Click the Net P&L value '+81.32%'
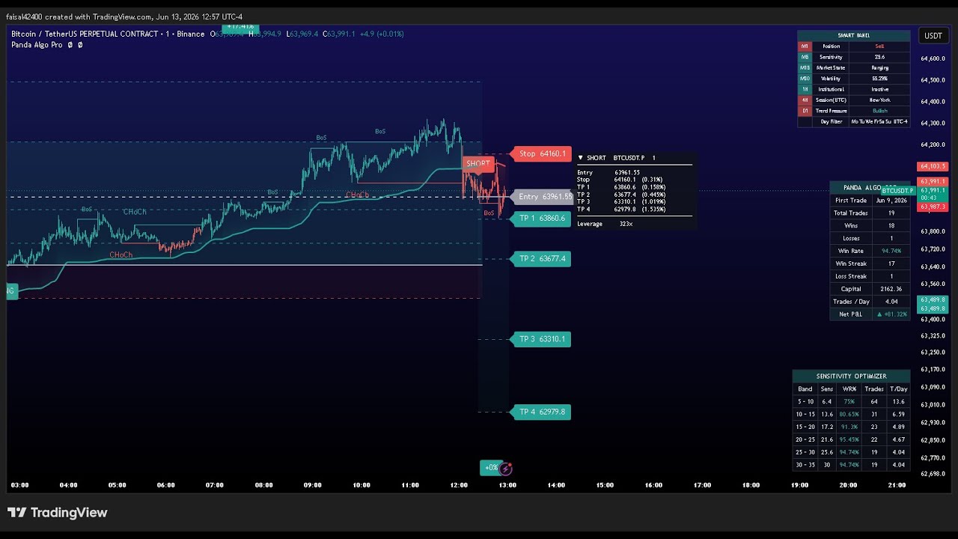 [x=891, y=314]
